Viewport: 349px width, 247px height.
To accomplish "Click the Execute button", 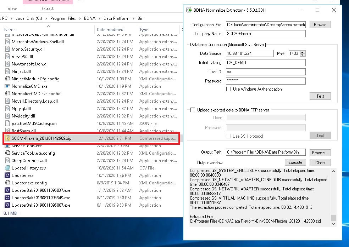I will (x=295, y=162).
